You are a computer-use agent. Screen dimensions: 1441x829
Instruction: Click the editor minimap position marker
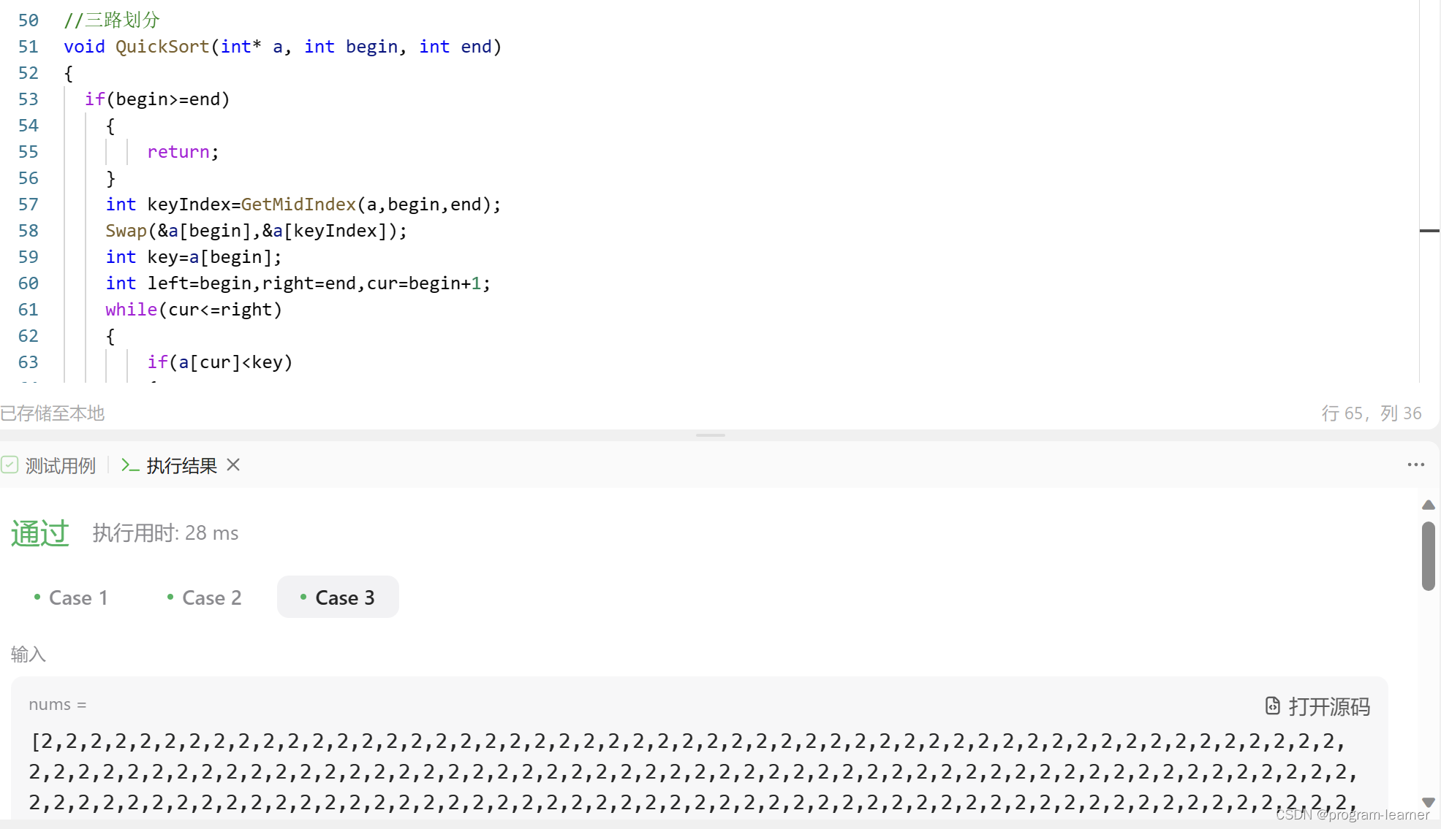1429,231
